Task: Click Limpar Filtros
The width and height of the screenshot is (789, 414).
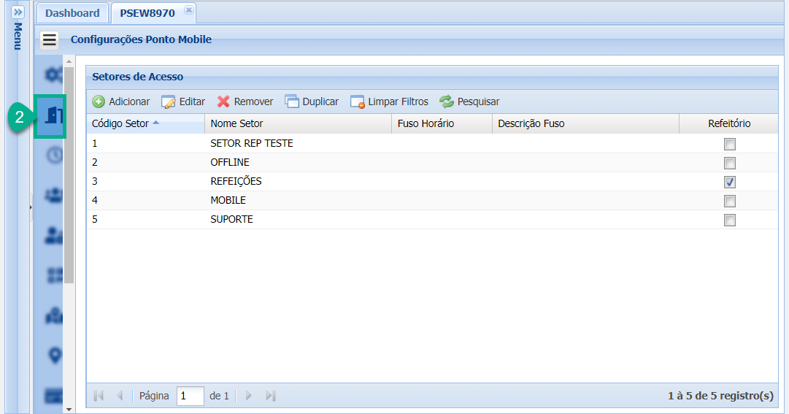Action: (389, 101)
